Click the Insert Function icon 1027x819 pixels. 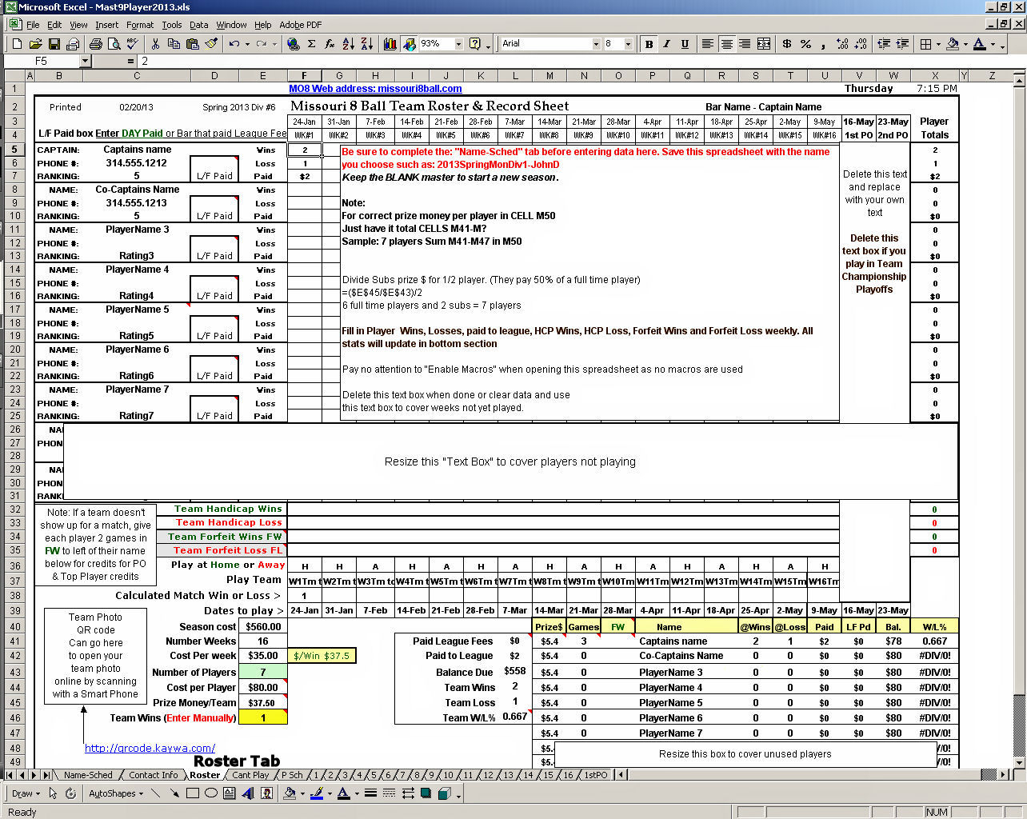[x=329, y=44]
